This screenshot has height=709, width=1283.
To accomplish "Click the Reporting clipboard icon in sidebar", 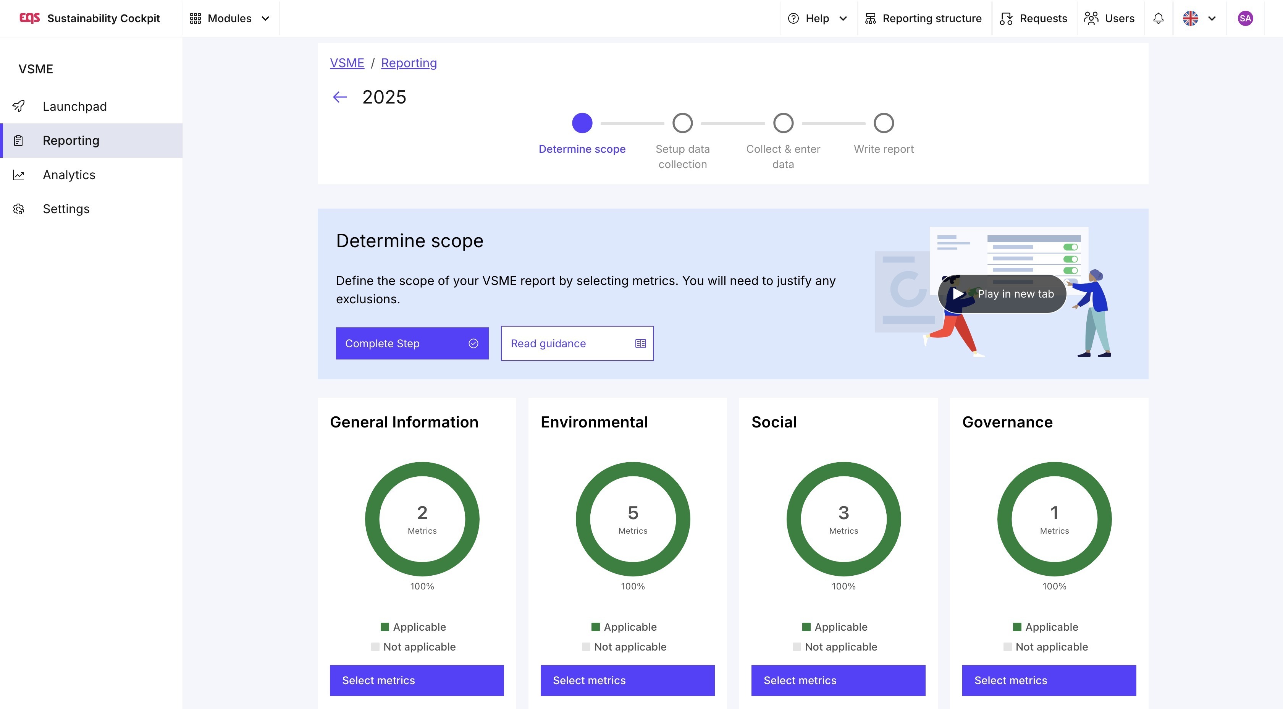I will (x=18, y=141).
